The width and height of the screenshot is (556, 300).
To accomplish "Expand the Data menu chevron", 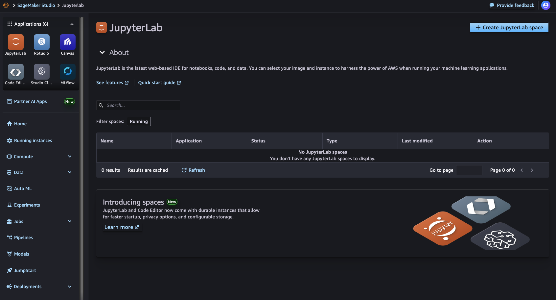I will click(x=70, y=172).
